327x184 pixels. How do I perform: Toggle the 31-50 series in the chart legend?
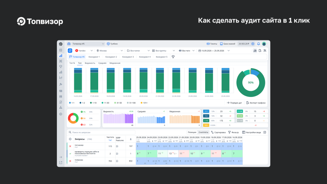click(x=118, y=103)
